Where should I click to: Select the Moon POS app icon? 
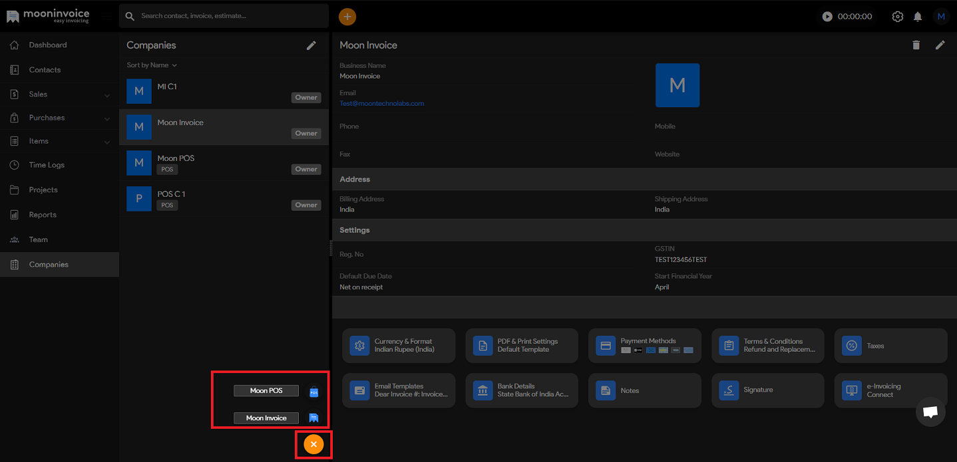pyautogui.click(x=314, y=392)
